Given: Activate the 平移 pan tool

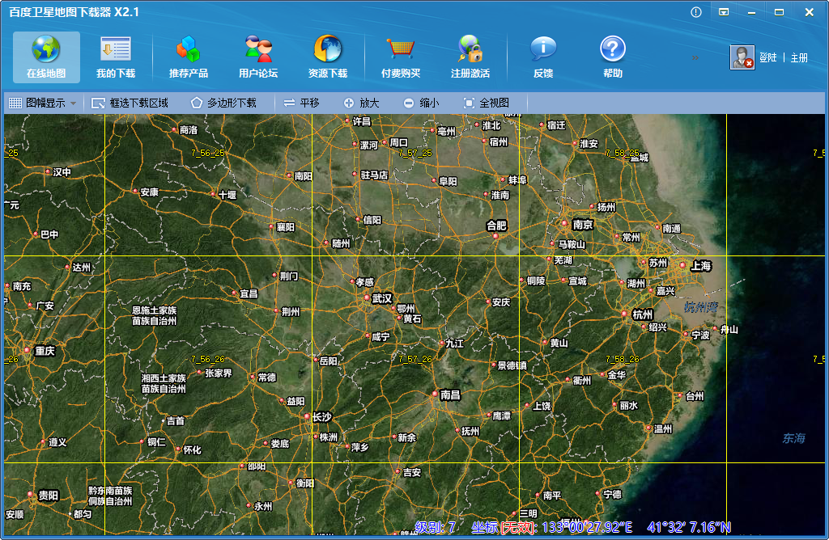Looking at the screenshot, I should coord(301,103).
